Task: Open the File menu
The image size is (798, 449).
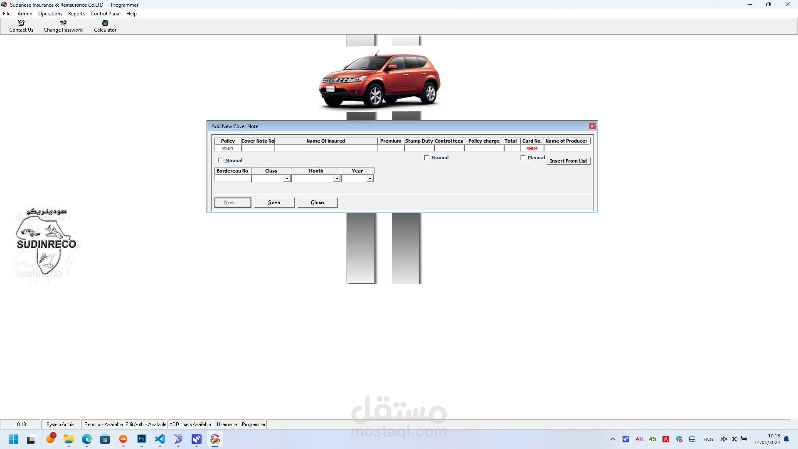Action: pyautogui.click(x=7, y=14)
